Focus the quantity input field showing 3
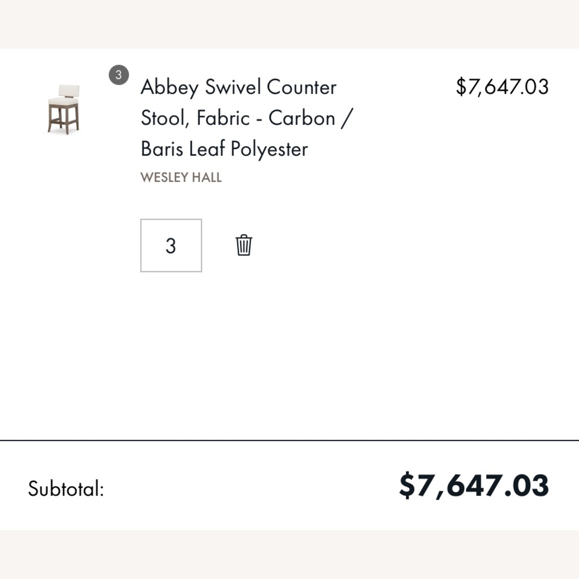The image size is (579, 579). [171, 245]
